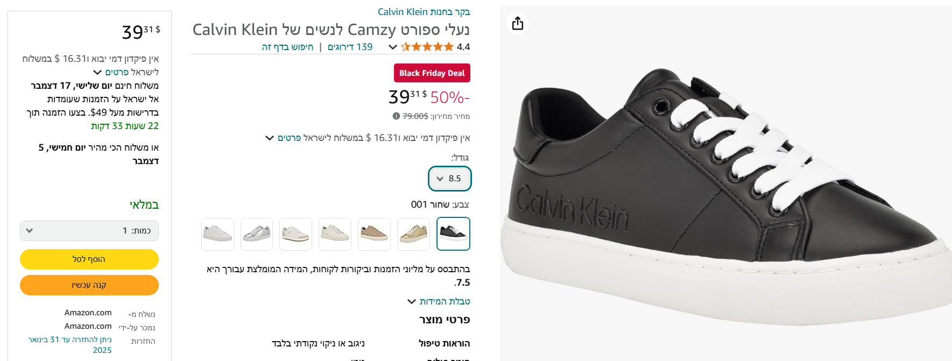Open the rating breakdown chevron next to stars
The image size is (952, 361).
click(393, 47)
